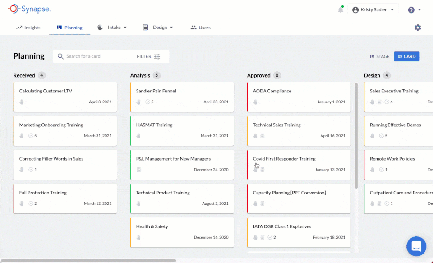Open the Users tab
Screen dimensions: 433x263
[200, 28]
